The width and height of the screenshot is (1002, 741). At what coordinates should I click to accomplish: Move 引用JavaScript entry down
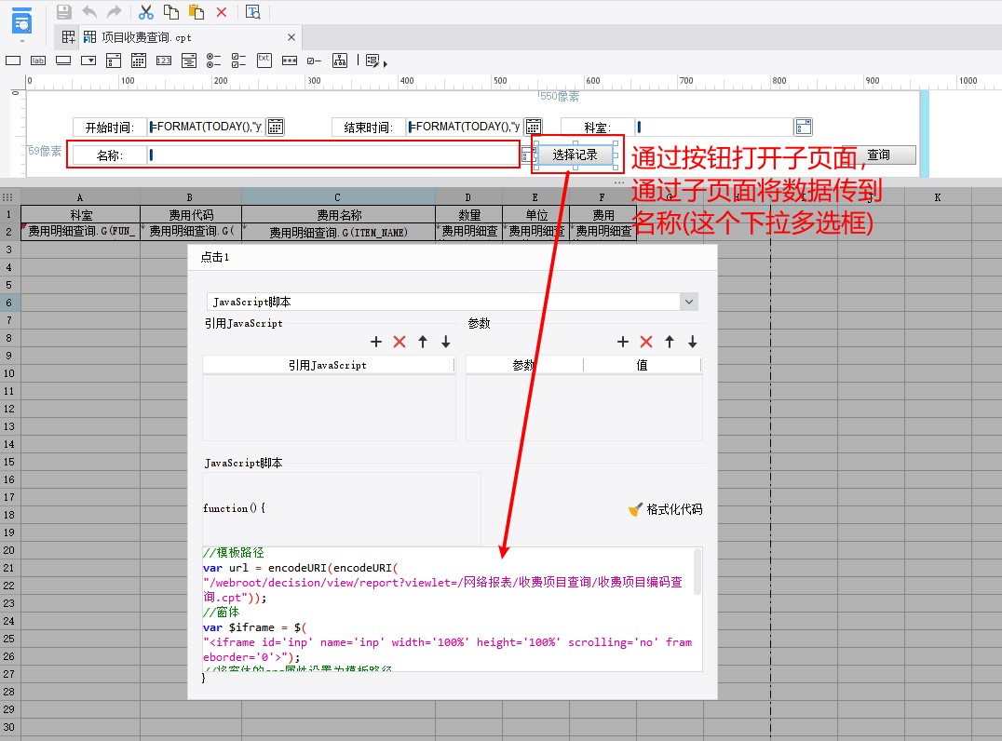(446, 342)
